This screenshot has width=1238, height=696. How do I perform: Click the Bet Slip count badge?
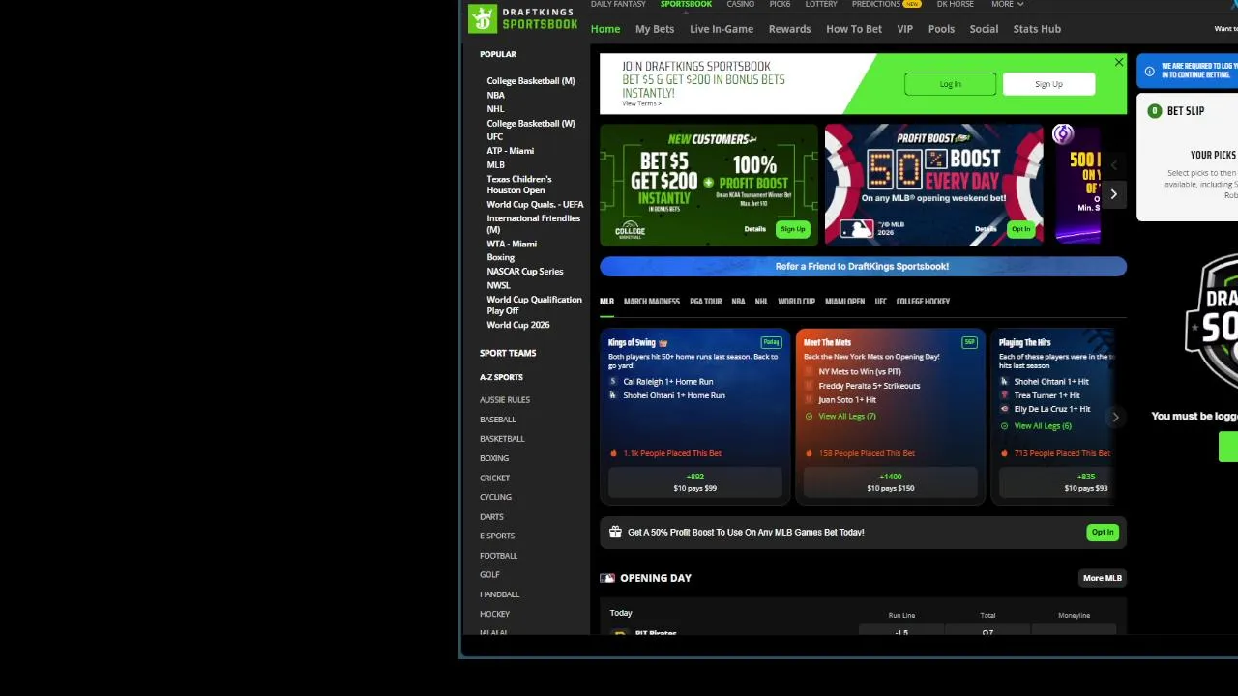(1154, 111)
